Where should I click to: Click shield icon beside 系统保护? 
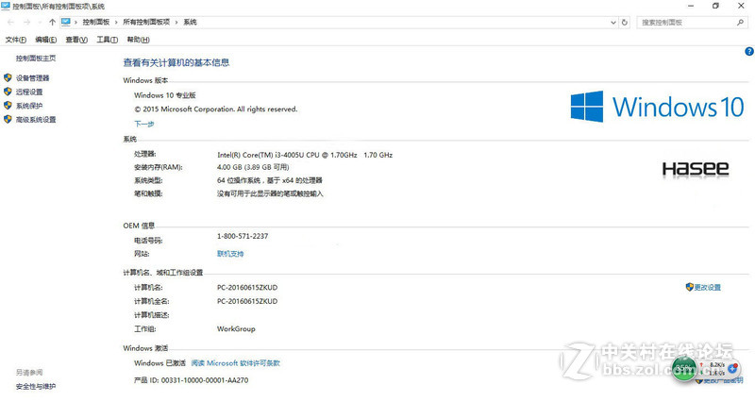pyautogui.click(x=8, y=106)
